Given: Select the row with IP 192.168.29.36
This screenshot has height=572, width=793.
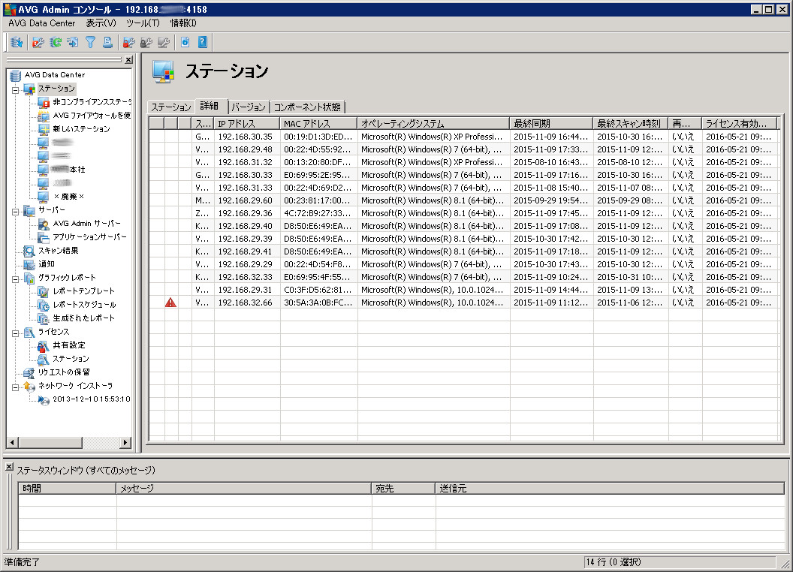Looking at the screenshot, I should pos(463,213).
